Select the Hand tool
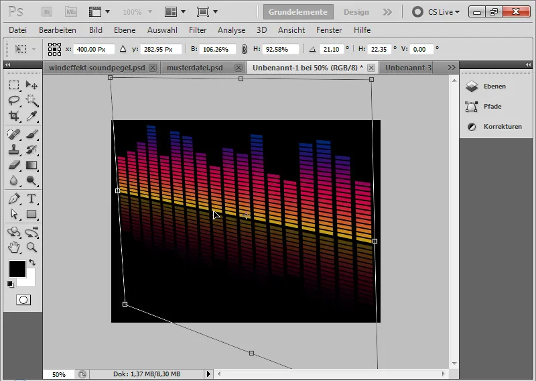The height and width of the screenshot is (381, 536). point(13,248)
